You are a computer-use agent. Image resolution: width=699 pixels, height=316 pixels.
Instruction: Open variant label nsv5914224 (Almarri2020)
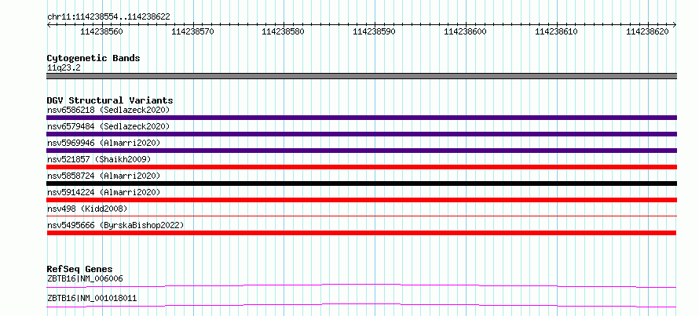[104, 192]
